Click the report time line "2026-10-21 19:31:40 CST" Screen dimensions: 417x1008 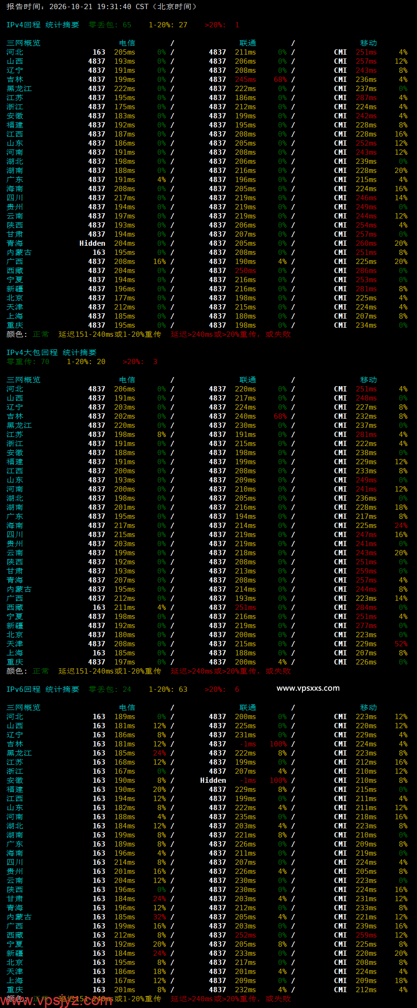99,7
